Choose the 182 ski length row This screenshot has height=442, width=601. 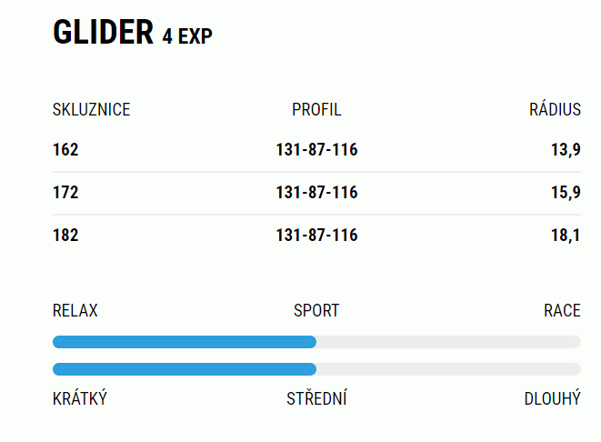(x=316, y=235)
